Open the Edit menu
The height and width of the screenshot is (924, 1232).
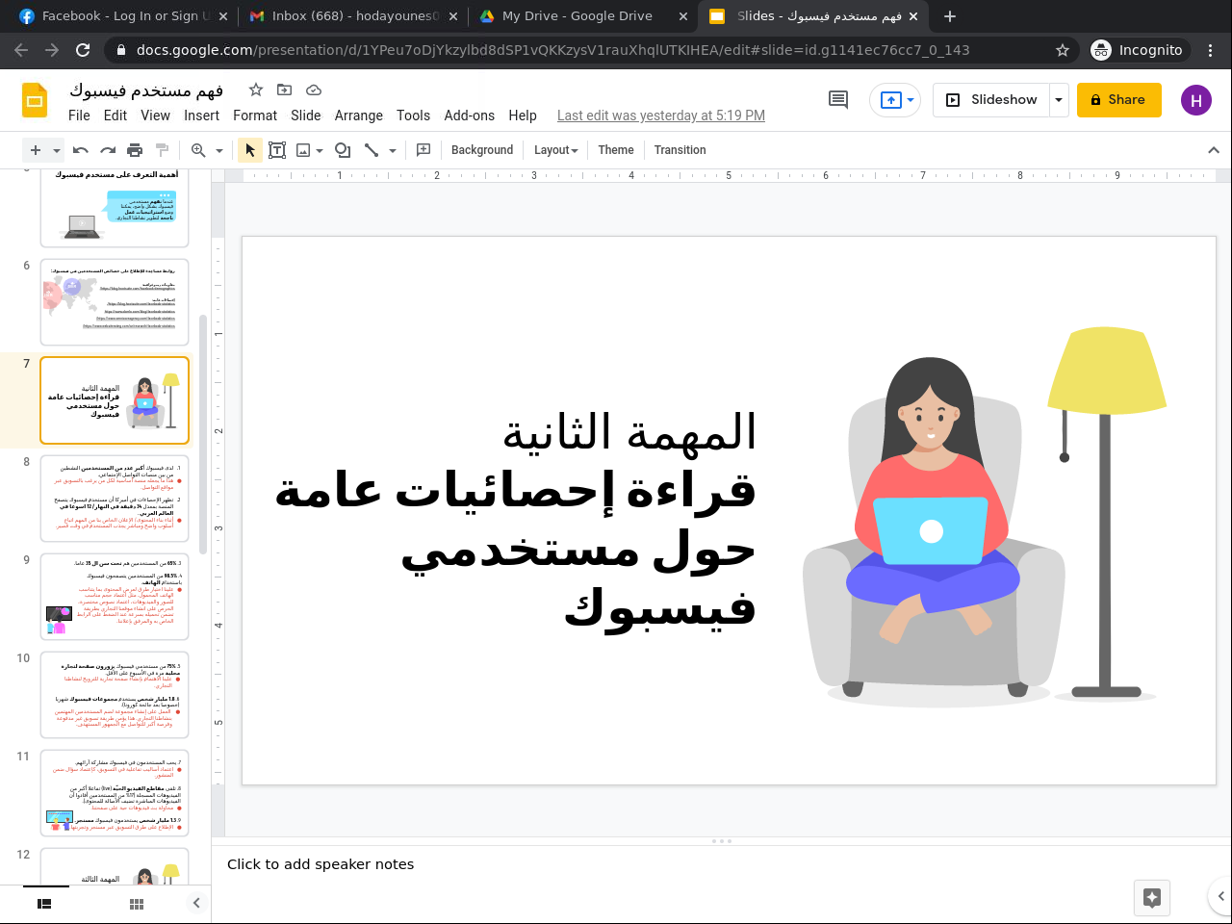(115, 115)
